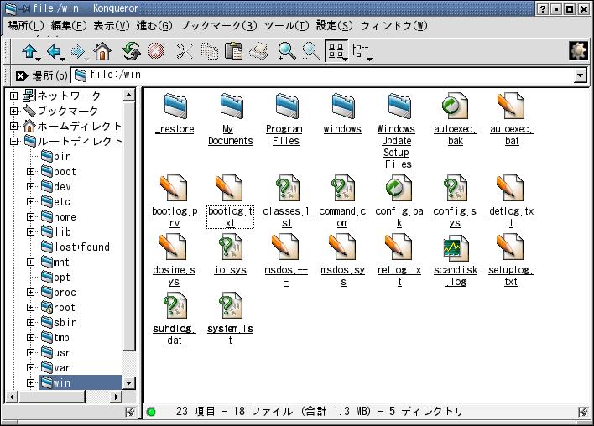The height and width of the screenshot is (426, 594).
Task: Toggle the sidebar panel link checkbox
Action: tap(129, 412)
